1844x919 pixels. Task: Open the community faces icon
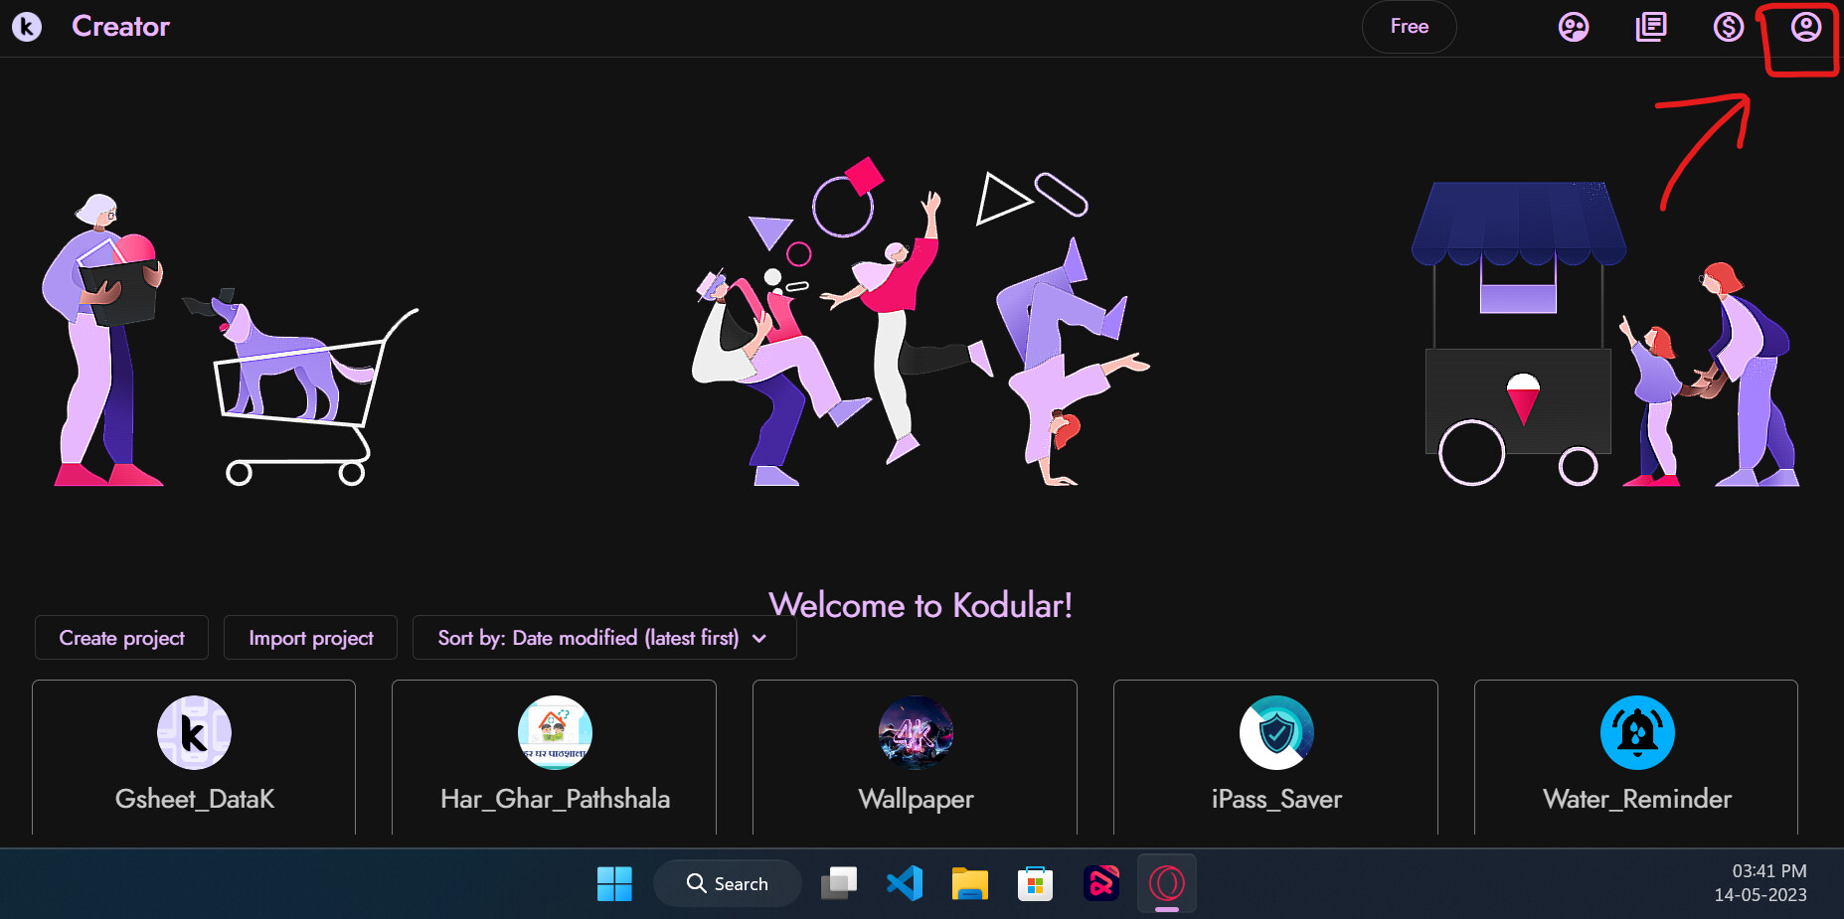[1574, 27]
